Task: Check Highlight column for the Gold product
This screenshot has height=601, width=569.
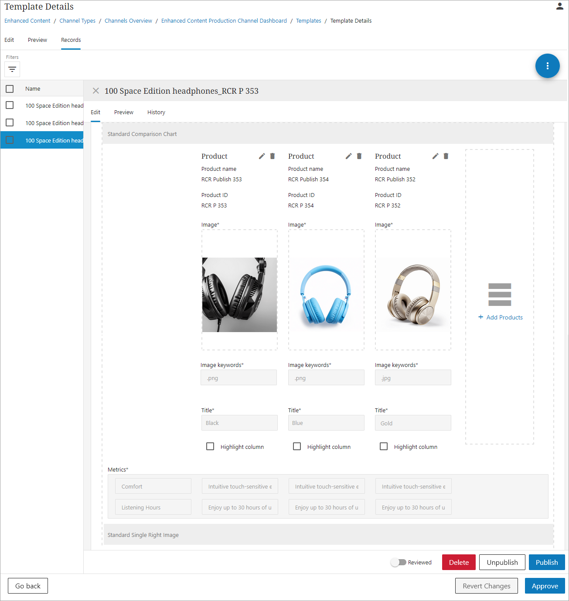Action: pyautogui.click(x=384, y=447)
